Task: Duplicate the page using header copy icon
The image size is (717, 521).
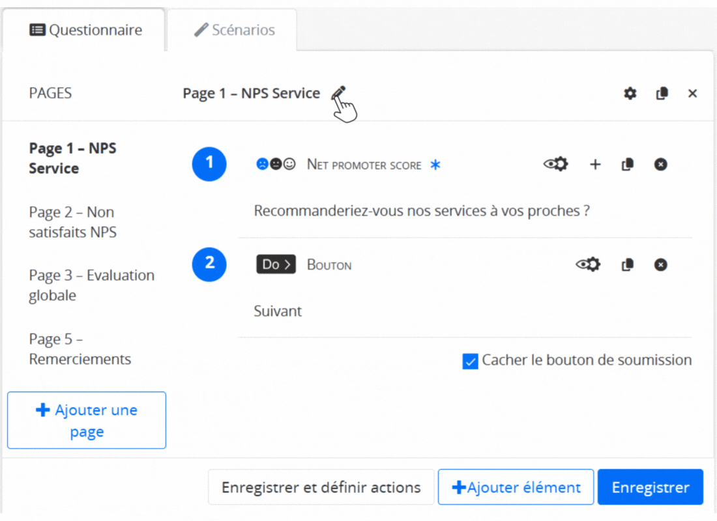Action: [662, 94]
